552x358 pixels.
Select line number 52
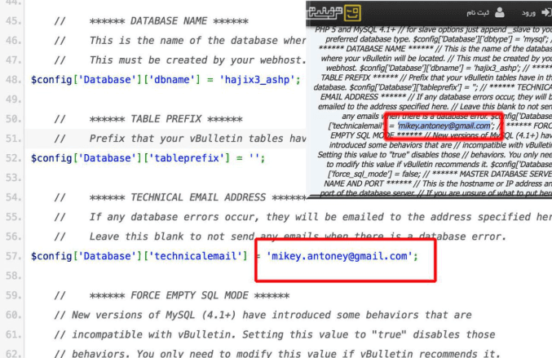12,159
